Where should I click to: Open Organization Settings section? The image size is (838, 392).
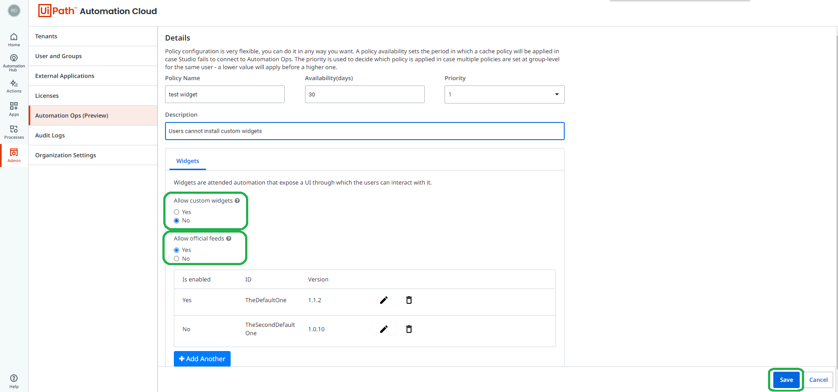(93, 155)
